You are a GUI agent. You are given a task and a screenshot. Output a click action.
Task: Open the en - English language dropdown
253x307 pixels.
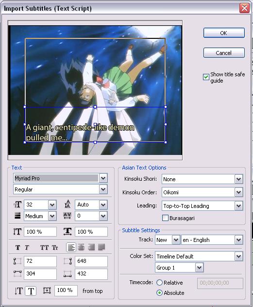click(x=238, y=240)
